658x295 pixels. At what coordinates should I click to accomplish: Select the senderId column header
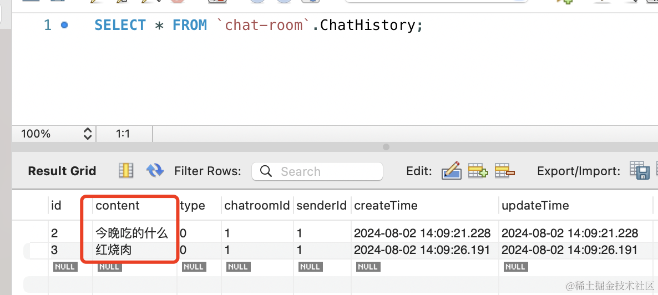321,206
